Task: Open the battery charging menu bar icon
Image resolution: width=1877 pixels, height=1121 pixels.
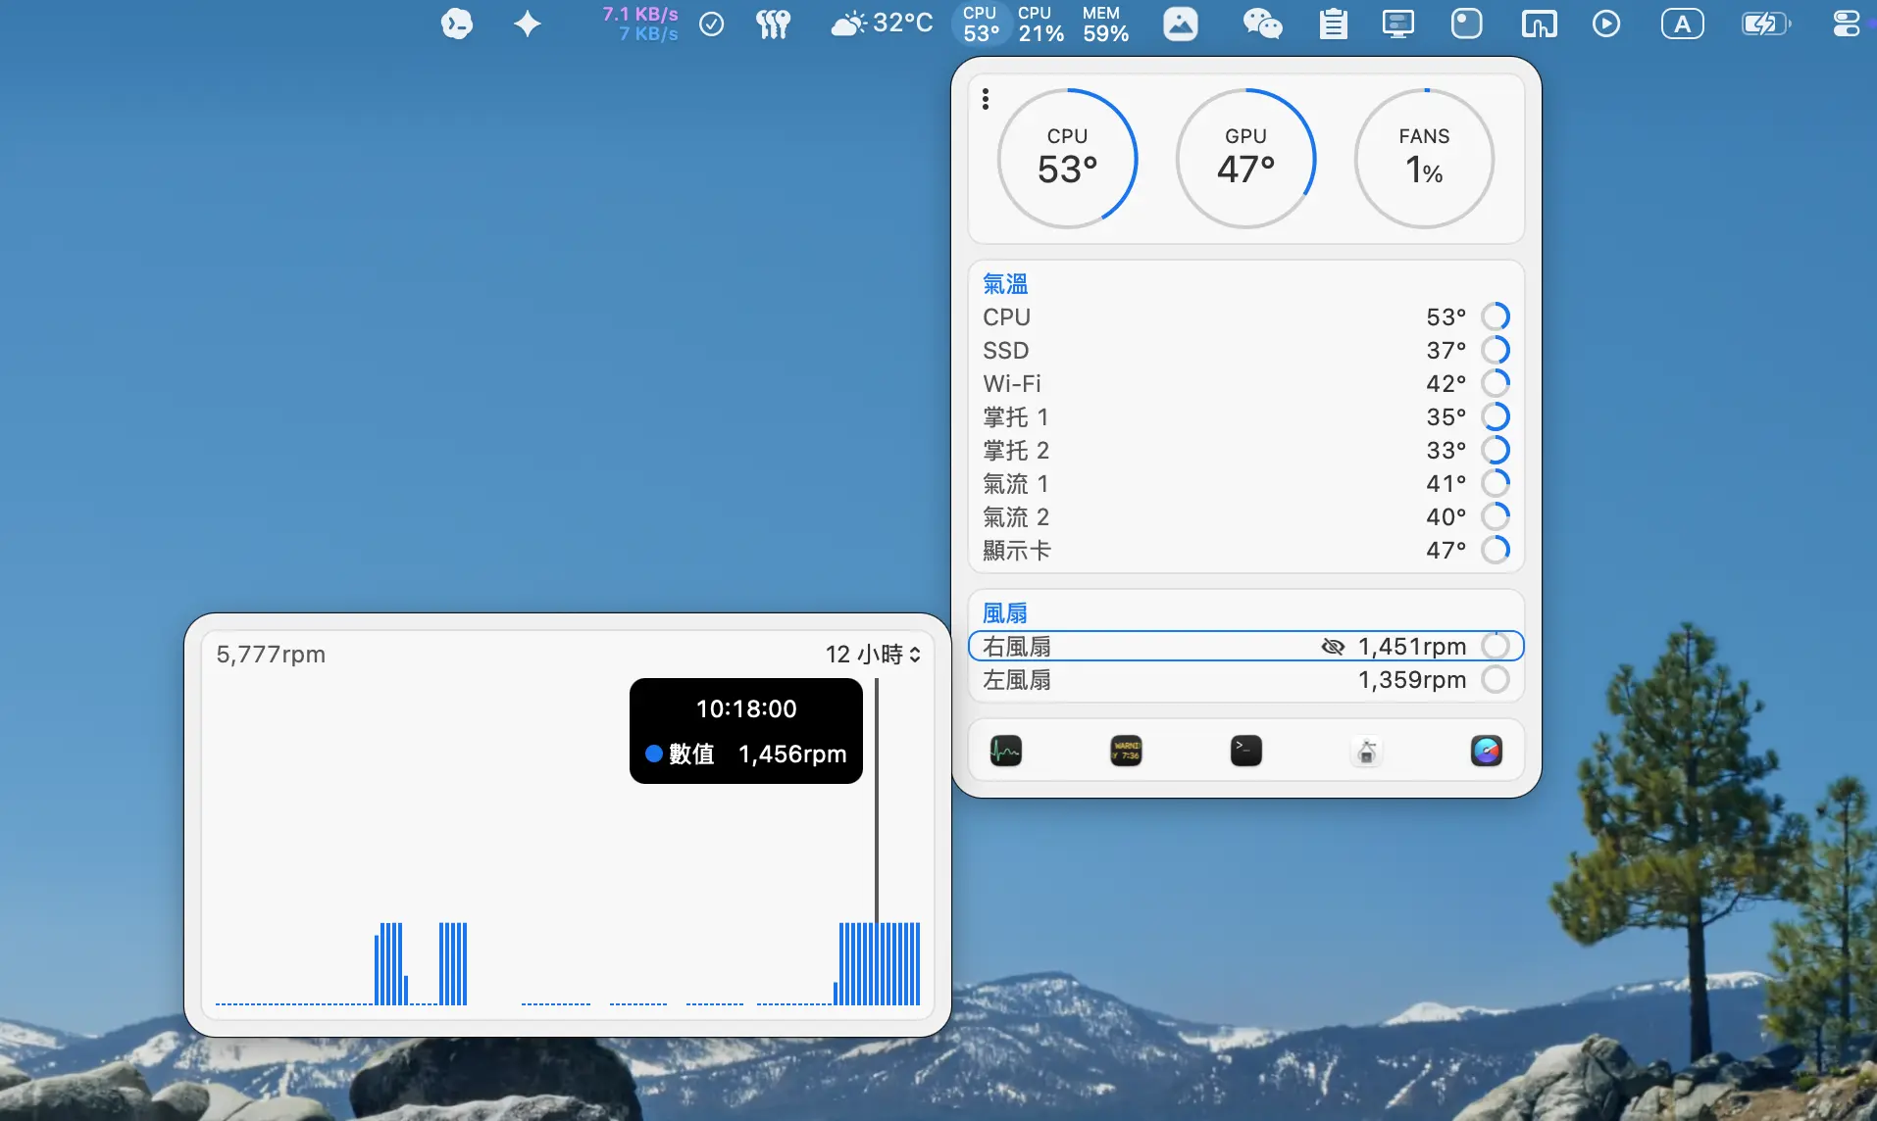Action: pos(1765,24)
